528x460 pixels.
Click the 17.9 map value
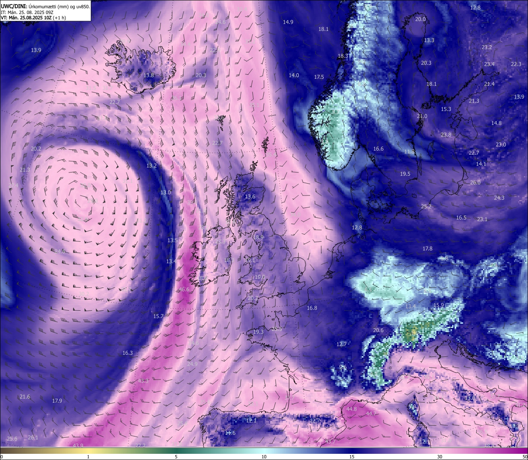point(57,401)
